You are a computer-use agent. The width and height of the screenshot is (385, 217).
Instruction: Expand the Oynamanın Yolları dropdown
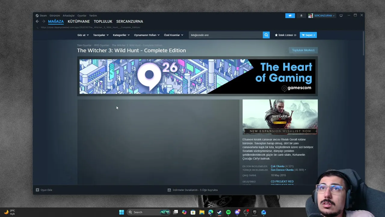tap(147, 35)
